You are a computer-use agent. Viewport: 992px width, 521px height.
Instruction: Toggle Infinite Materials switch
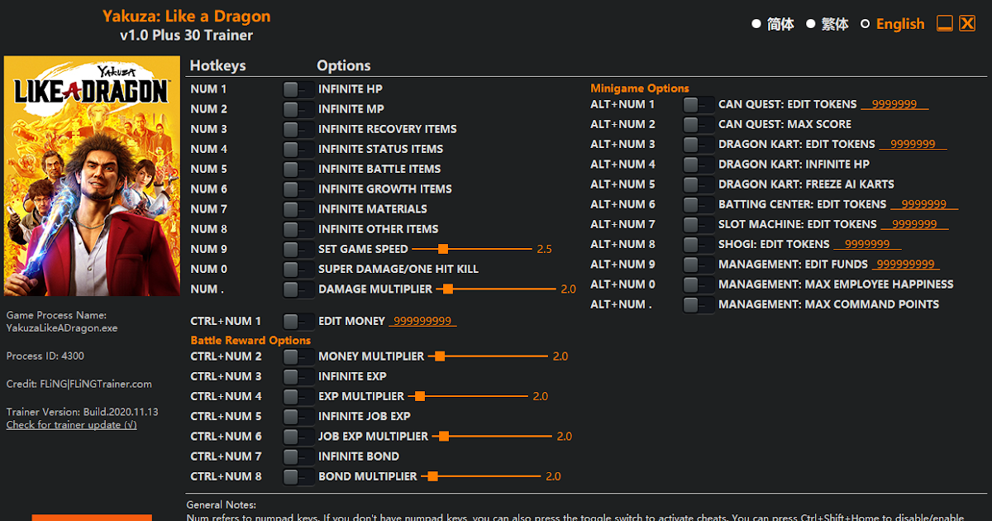[298, 208]
